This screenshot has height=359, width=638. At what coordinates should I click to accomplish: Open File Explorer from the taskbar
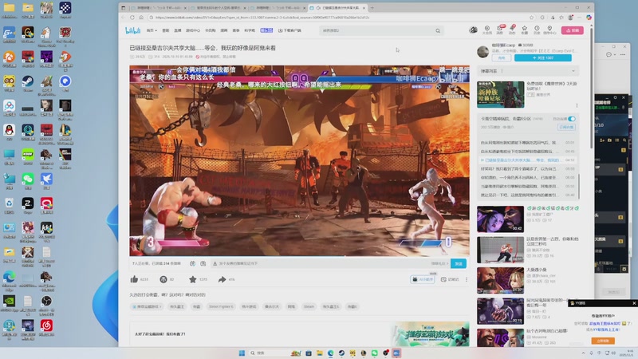[x=320, y=353]
